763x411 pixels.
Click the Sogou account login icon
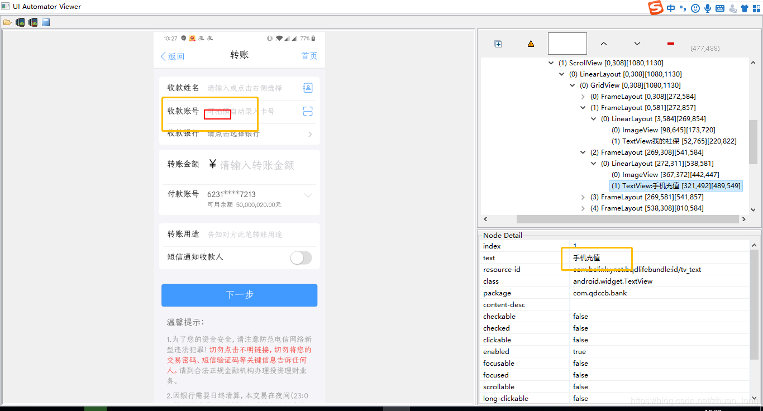pos(732,8)
